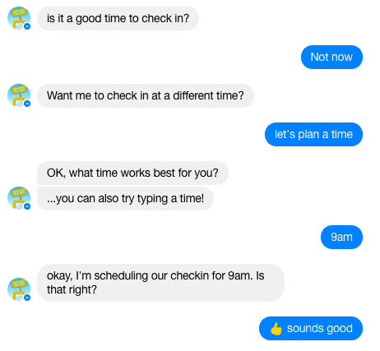Open bot avatar next to "Want me to check in"
The height and width of the screenshot is (351, 380).
coord(19,95)
